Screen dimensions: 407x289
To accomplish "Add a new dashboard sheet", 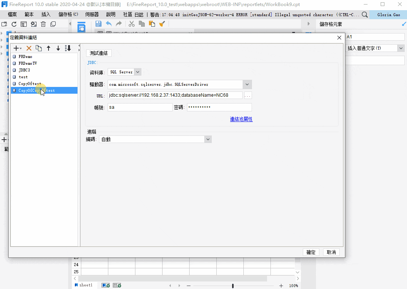I will point(117,285).
